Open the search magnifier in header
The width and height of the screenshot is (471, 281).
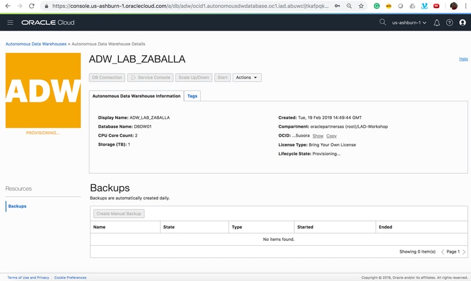point(382,22)
